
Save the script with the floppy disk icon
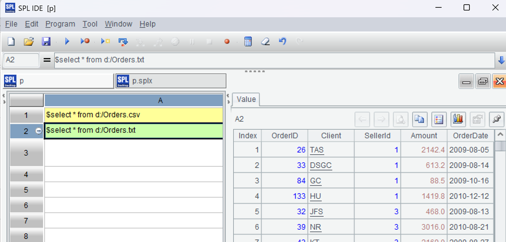[x=46, y=41]
